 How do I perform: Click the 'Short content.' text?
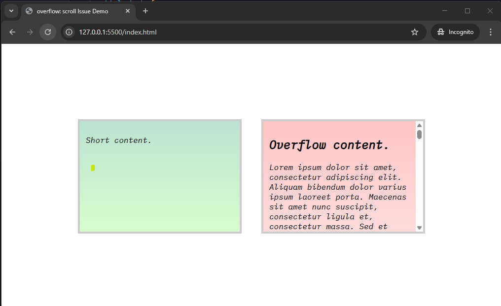point(118,140)
